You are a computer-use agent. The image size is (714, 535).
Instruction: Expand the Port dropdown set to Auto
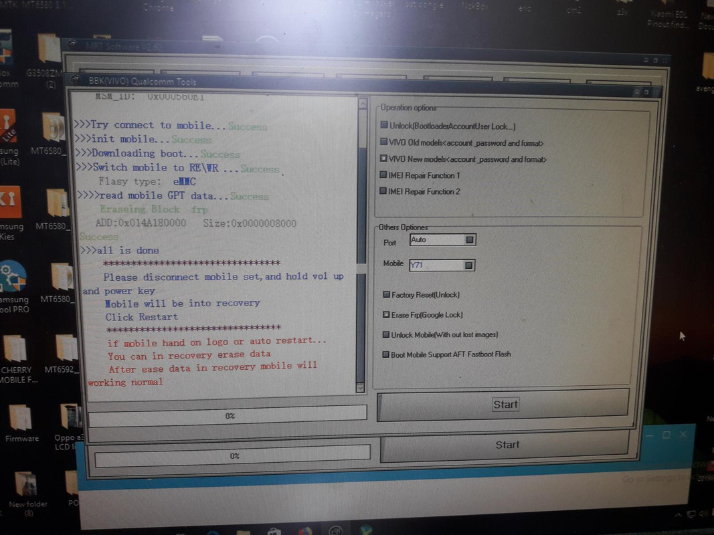[470, 240]
